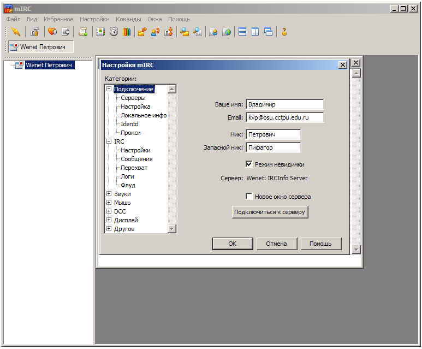Open the URLs list globe icon
This screenshot has width=422, height=349.
click(x=227, y=32)
